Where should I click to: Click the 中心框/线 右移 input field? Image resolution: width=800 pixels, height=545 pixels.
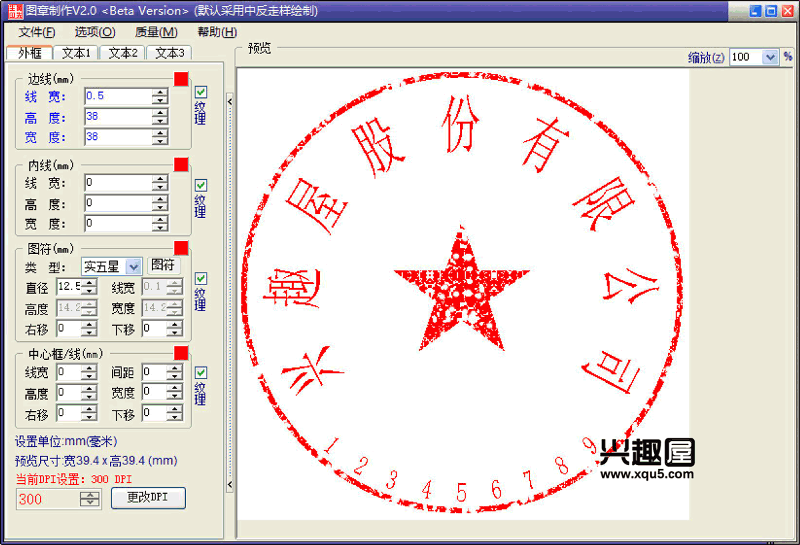(69, 413)
